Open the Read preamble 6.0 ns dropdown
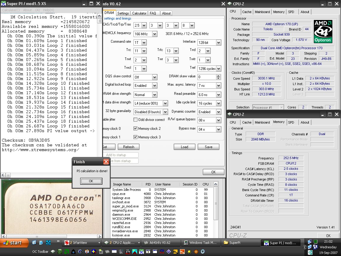Viewport: 341px width, 256px height. pyautogui.click(x=218, y=95)
